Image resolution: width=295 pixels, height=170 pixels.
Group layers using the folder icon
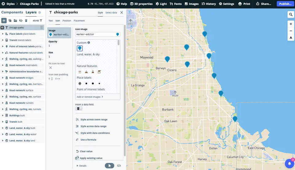(15, 21)
